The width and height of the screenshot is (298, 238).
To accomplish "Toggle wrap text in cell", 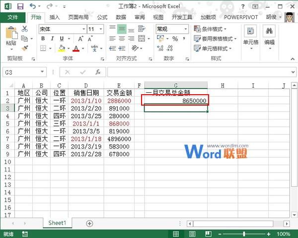I will tap(142, 29).
